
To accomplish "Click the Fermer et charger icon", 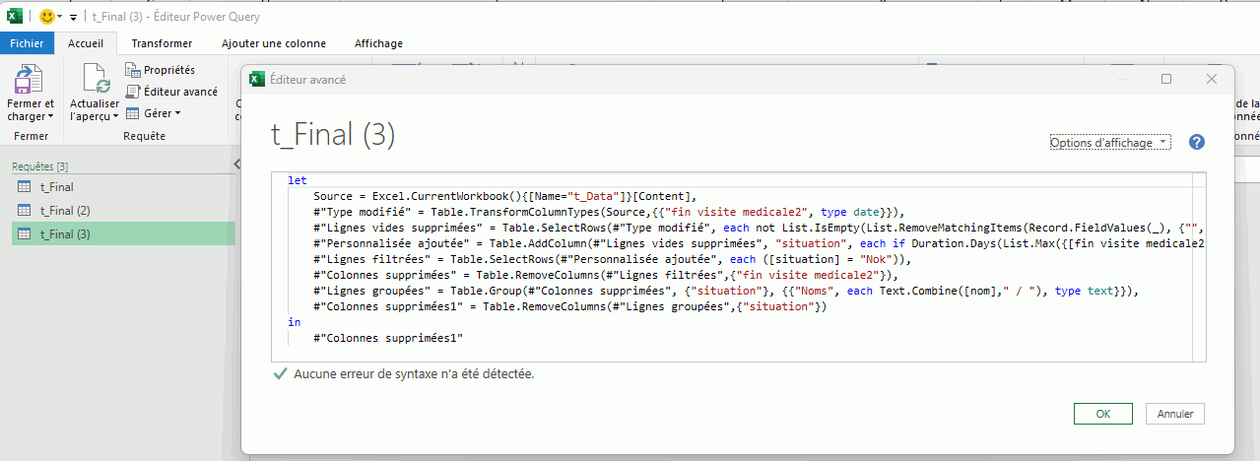I will pos(30,80).
